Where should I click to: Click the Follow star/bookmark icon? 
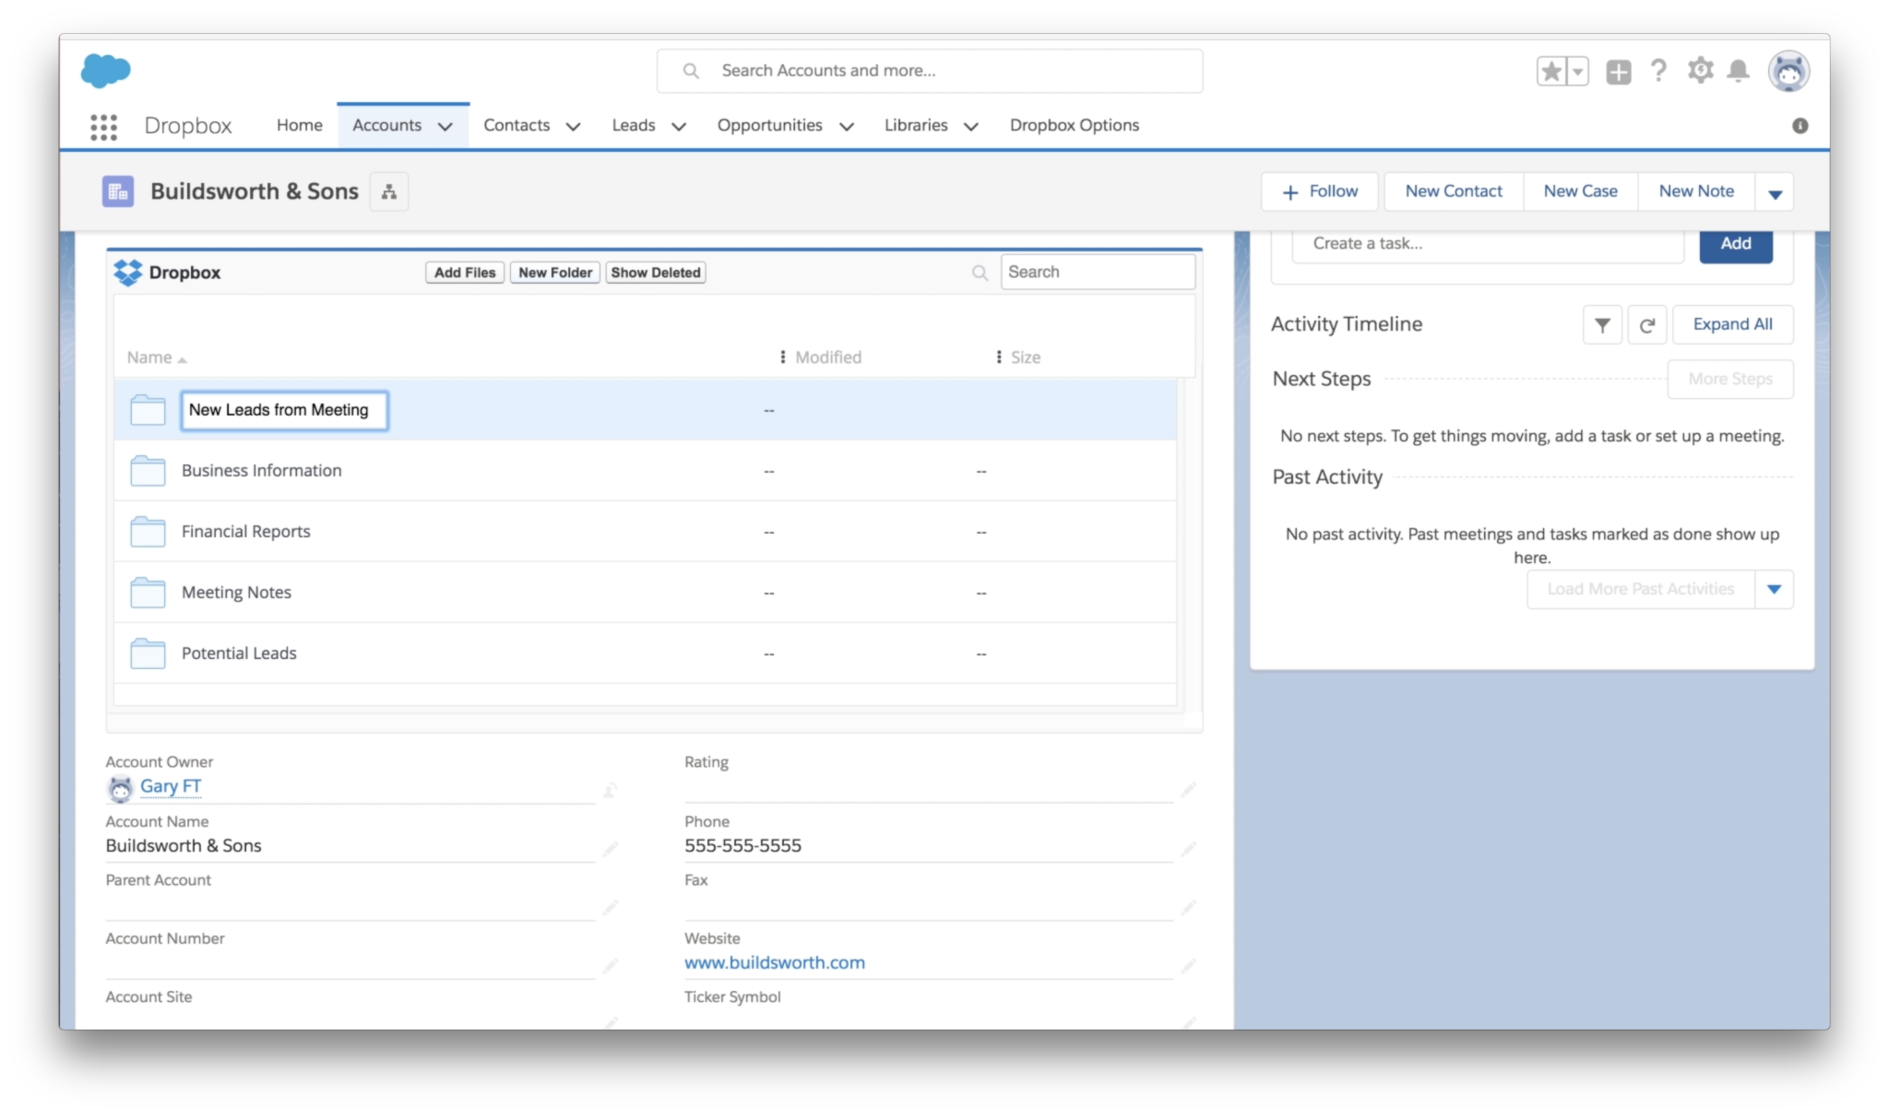(x=1551, y=69)
